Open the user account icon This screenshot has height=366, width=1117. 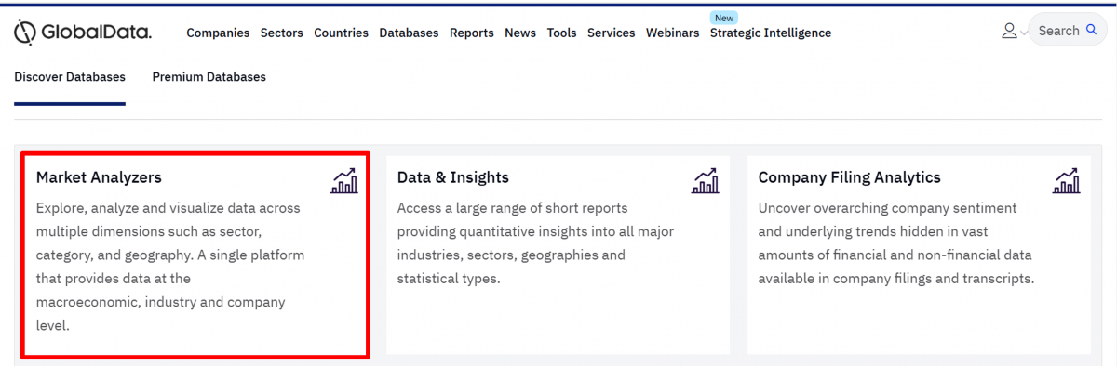pyautogui.click(x=1009, y=32)
